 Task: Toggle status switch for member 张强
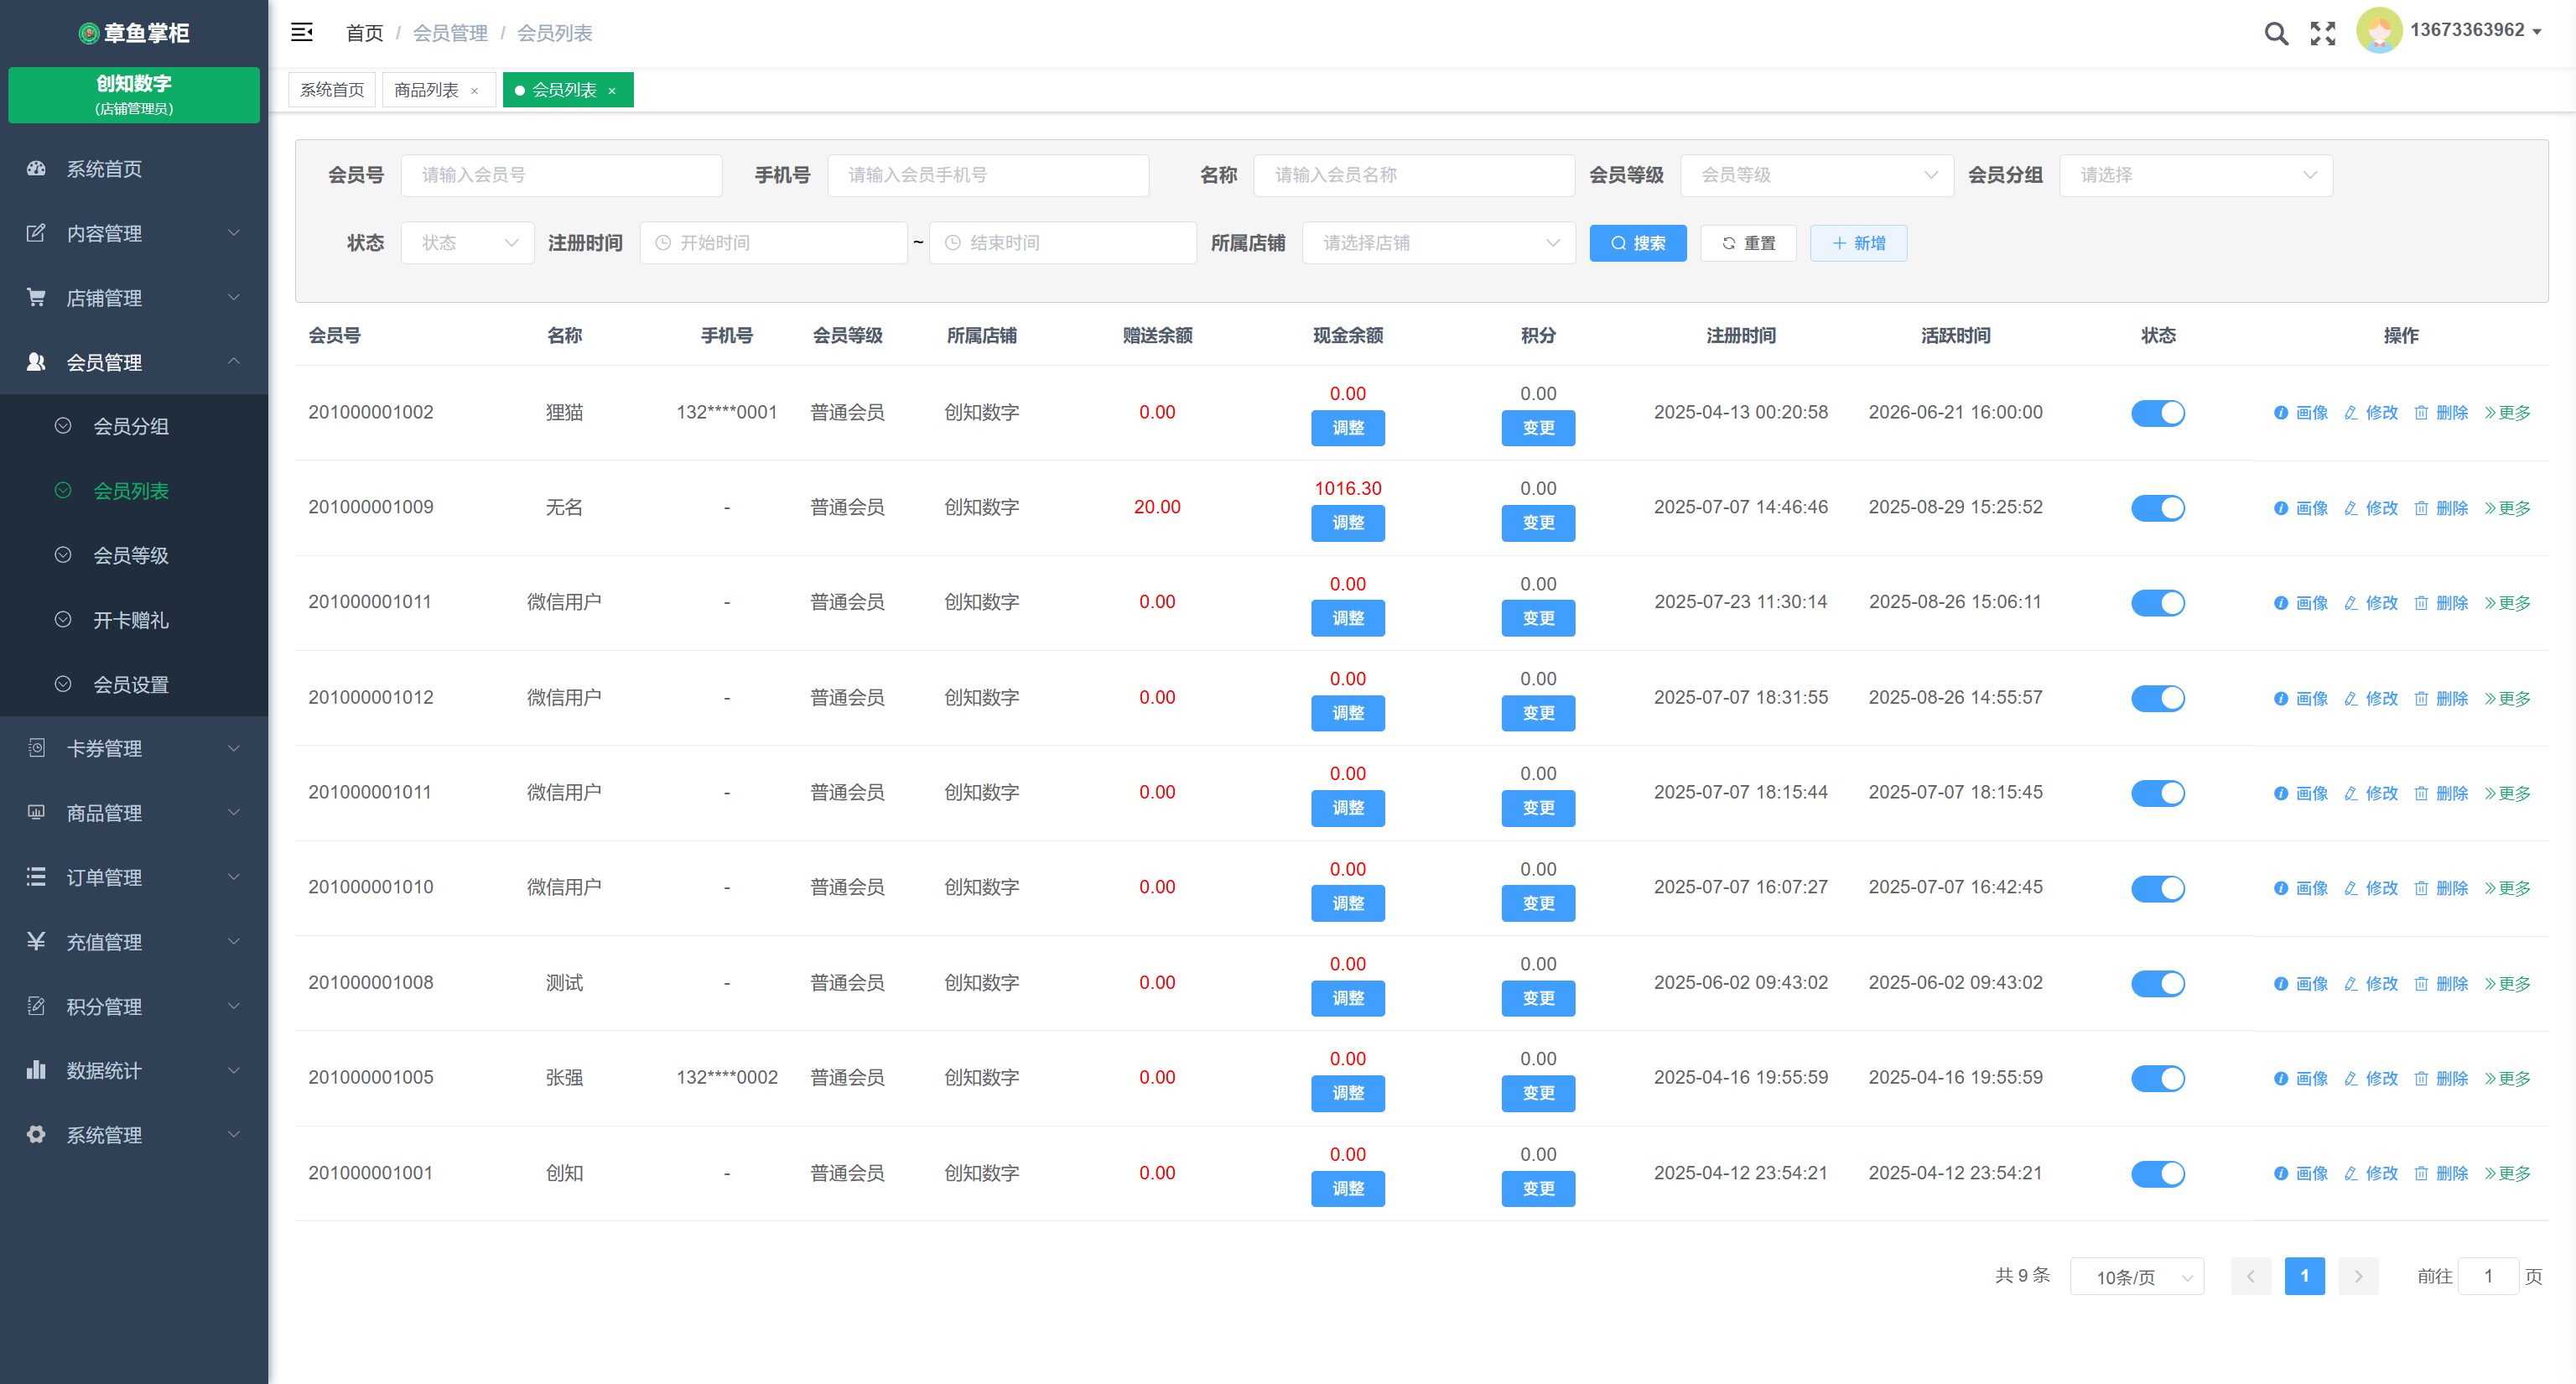point(2158,1078)
